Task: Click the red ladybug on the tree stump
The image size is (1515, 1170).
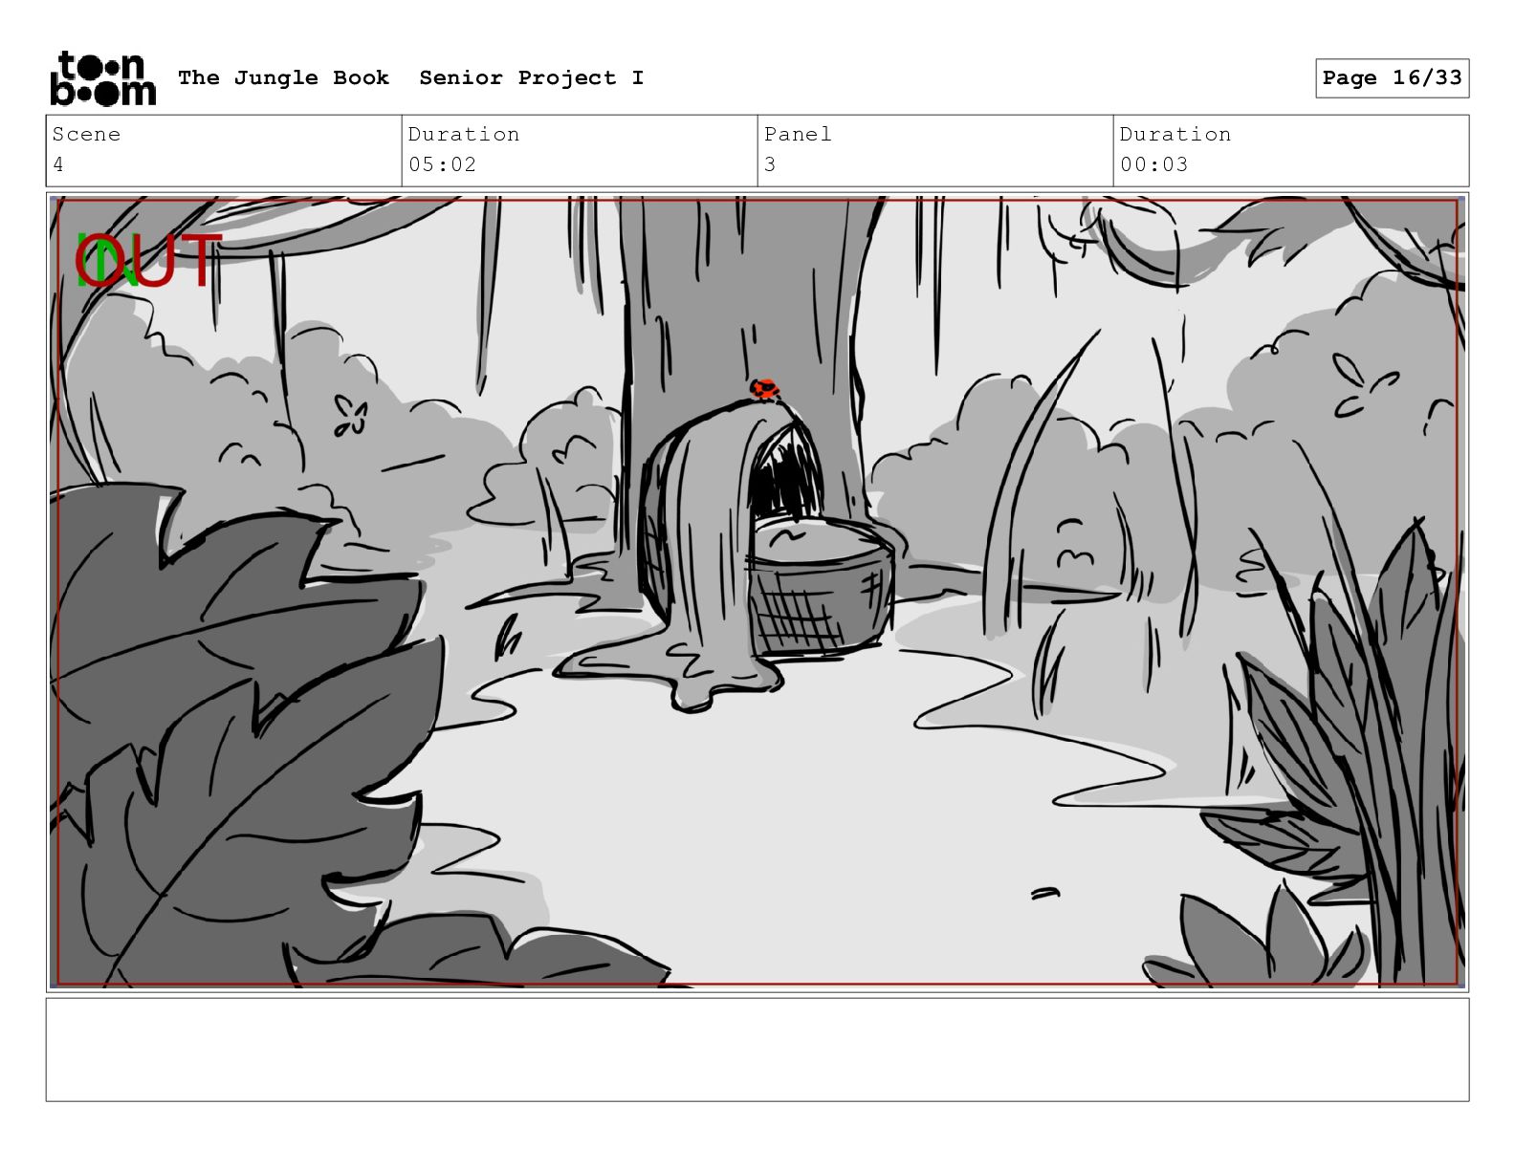Action: point(763,389)
